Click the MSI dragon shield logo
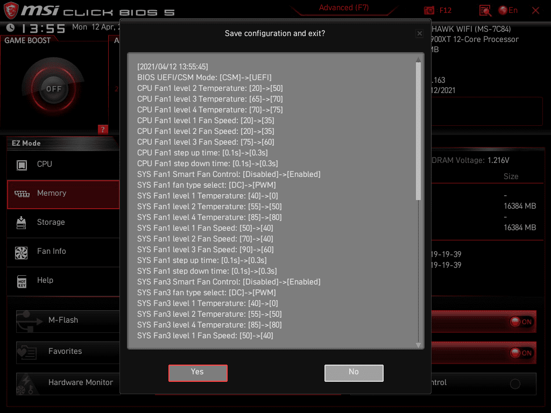This screenshot has height=413, width=551. click(x=11, y=11)
